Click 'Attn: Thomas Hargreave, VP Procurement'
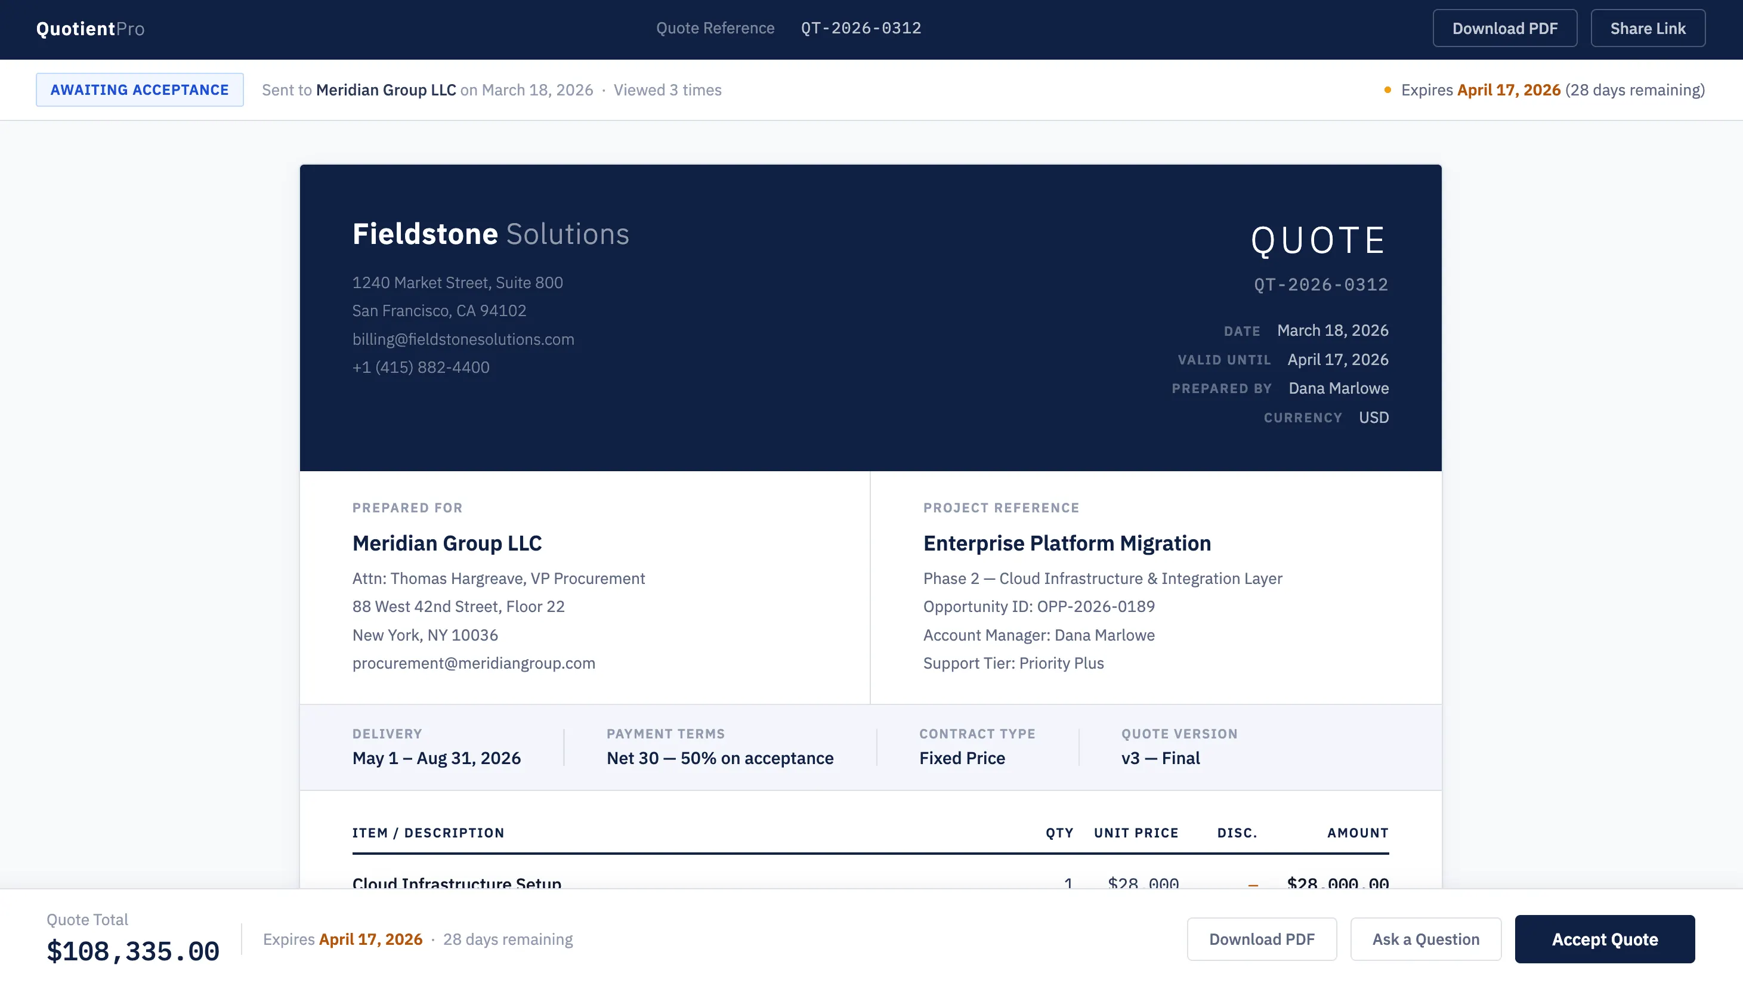 (x=499, y=579)
